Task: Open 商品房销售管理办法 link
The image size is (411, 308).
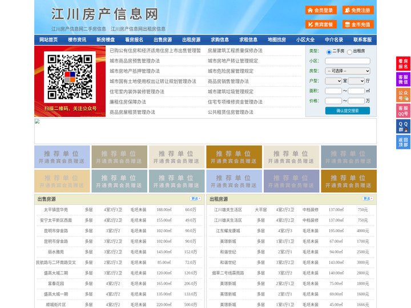Action: tap(228, 81)
